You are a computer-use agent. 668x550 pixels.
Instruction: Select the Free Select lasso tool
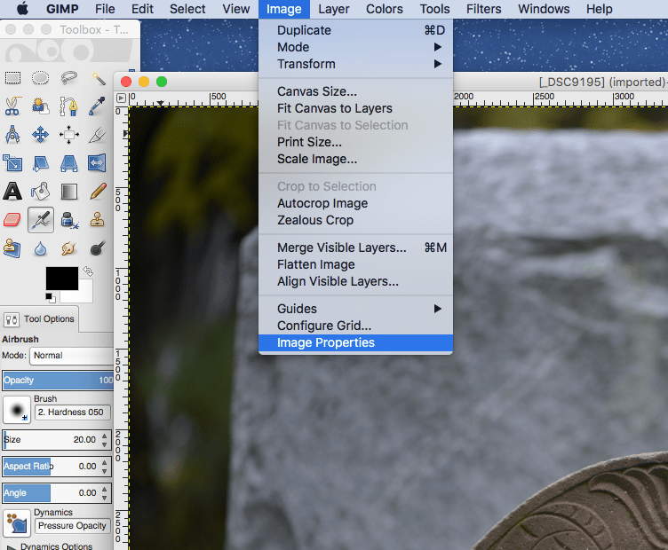click(69, 78)
